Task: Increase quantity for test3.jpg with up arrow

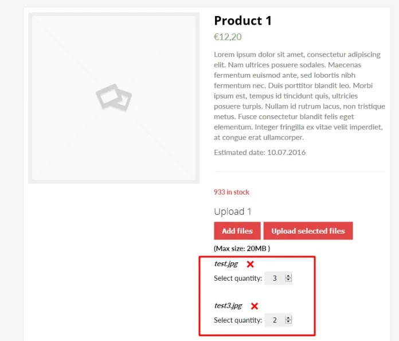Action: click(x=288, y=318)
